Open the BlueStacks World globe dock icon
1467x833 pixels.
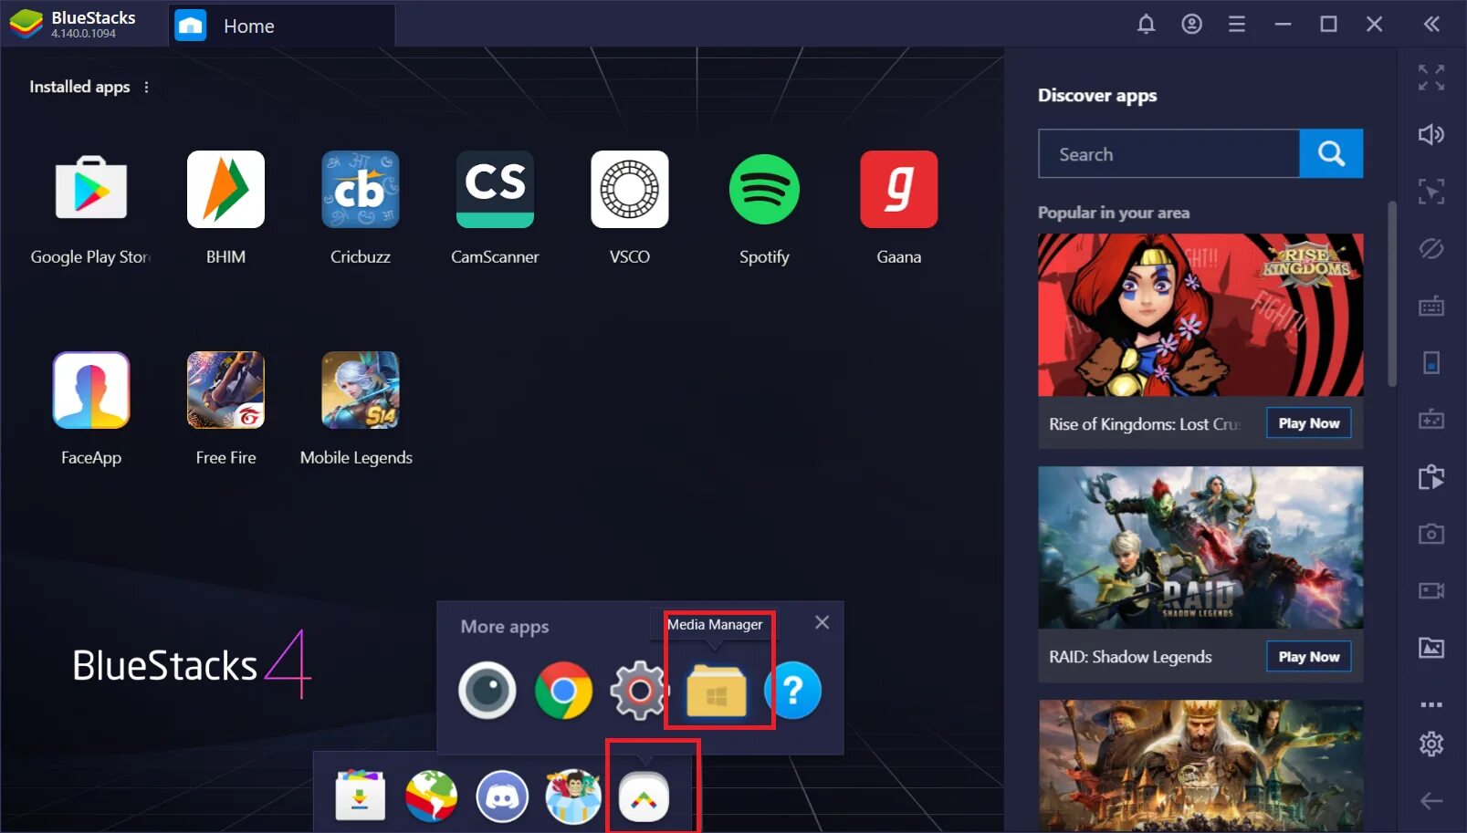point(431,797)
